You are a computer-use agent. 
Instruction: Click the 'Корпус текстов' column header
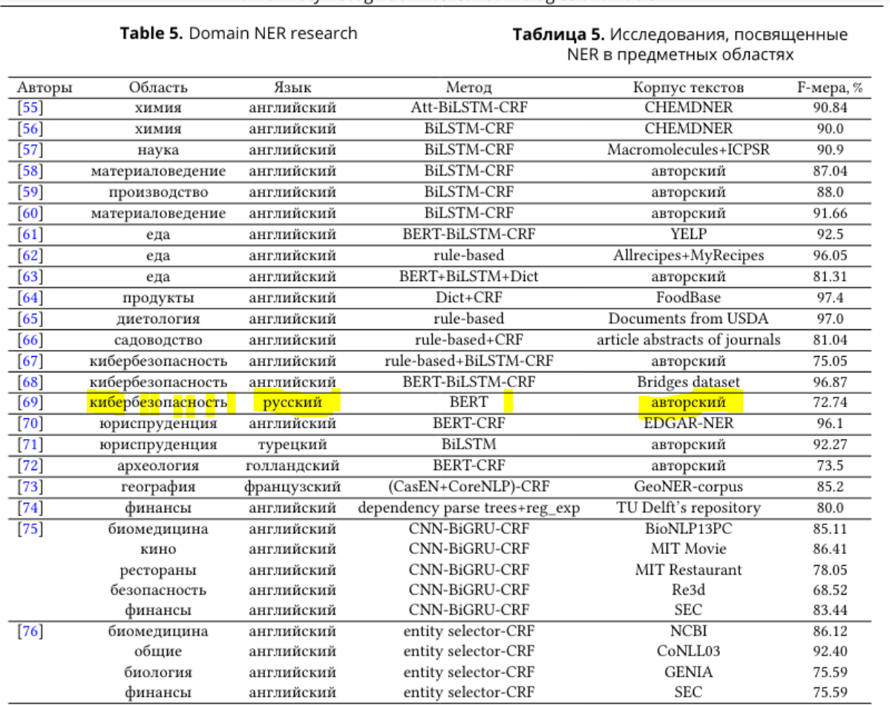[x=689, y=88]
